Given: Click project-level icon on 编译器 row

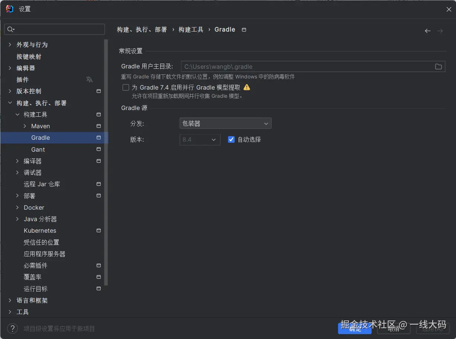Looking at the screenshot, I should (98, 161).
